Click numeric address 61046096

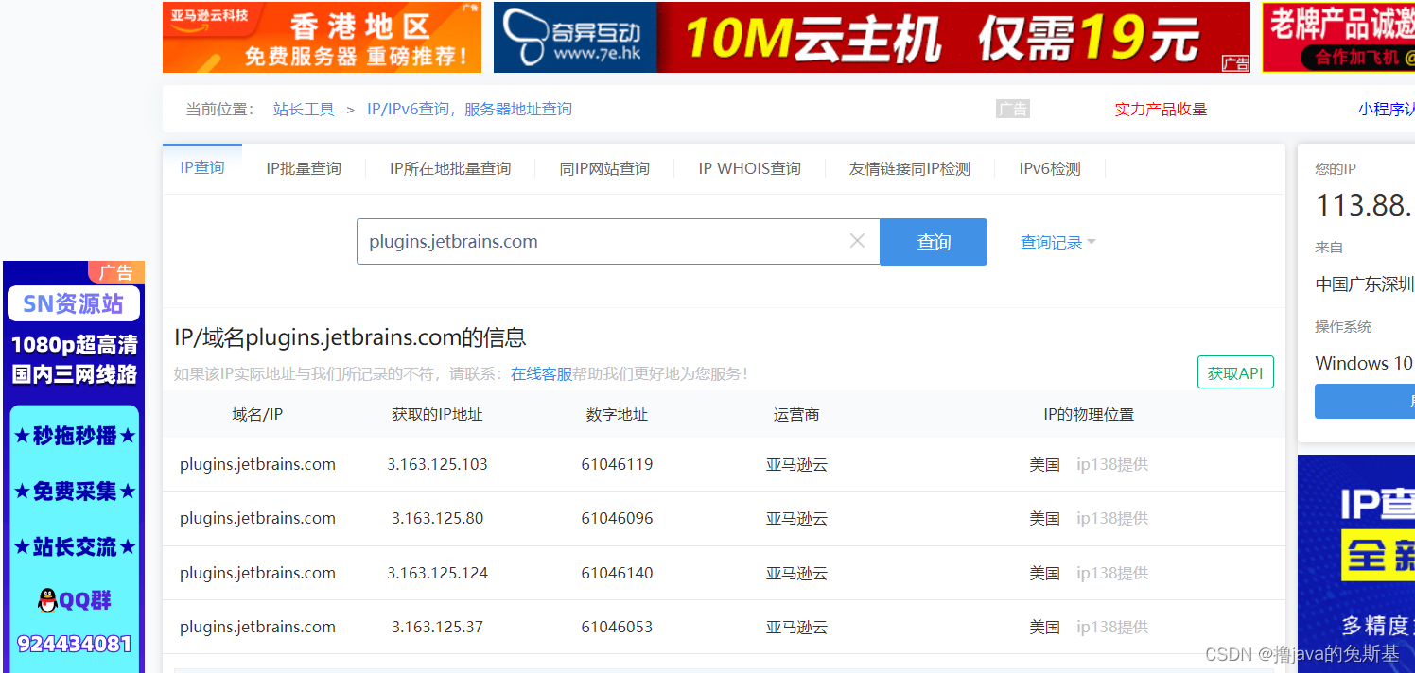(x=617, y=518)
